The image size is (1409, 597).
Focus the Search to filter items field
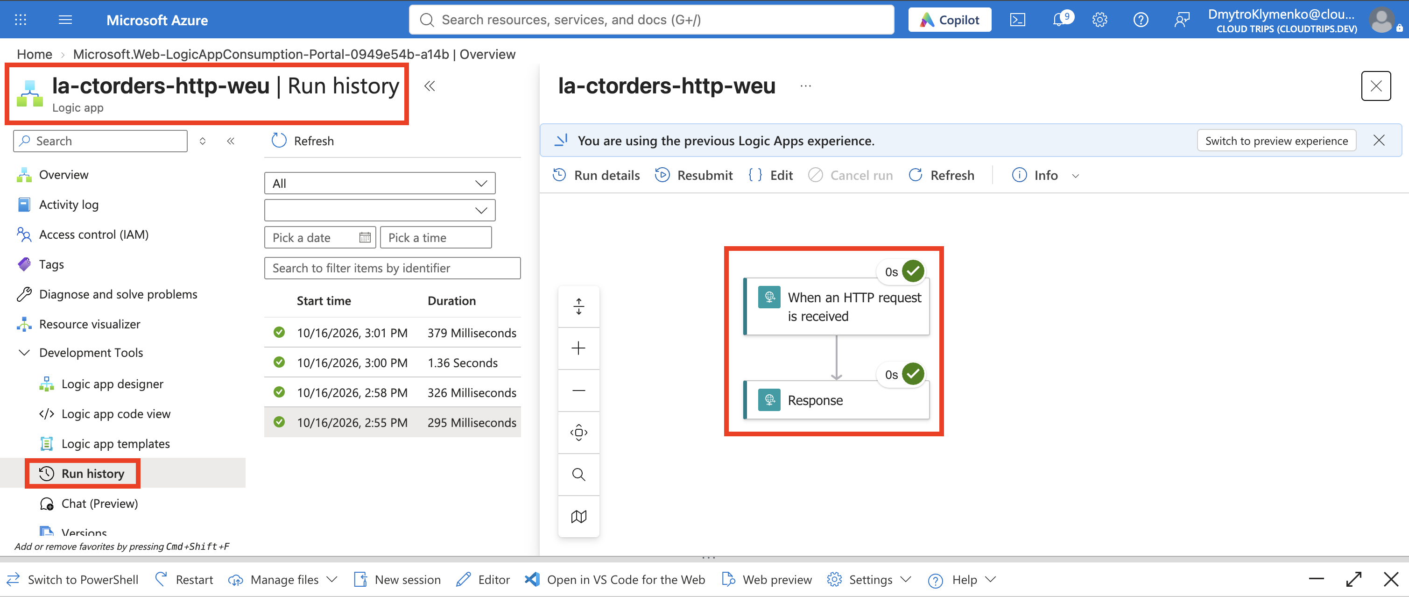(x=392, y=268)
